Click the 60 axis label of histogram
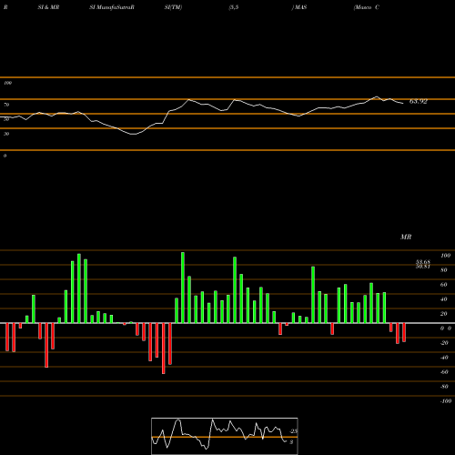 [x=443, y=285]
